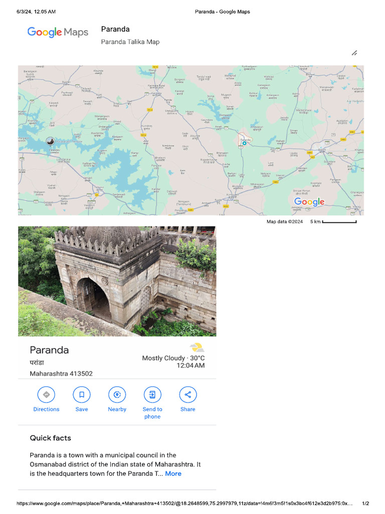This screenshot has height=514, width=385.
Task: Click the 'Paranda' place name heading below photo
Action: [49, 350]
